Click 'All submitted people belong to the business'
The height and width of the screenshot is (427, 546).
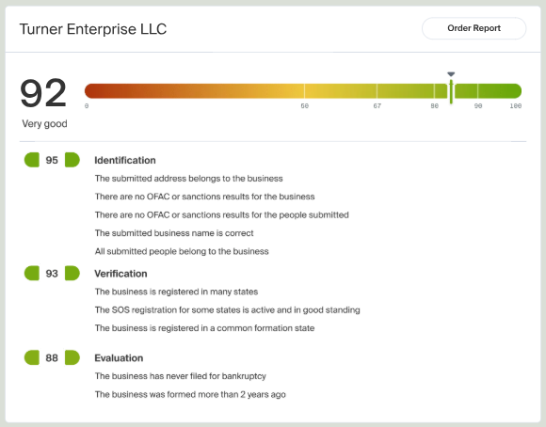[182, 251]
